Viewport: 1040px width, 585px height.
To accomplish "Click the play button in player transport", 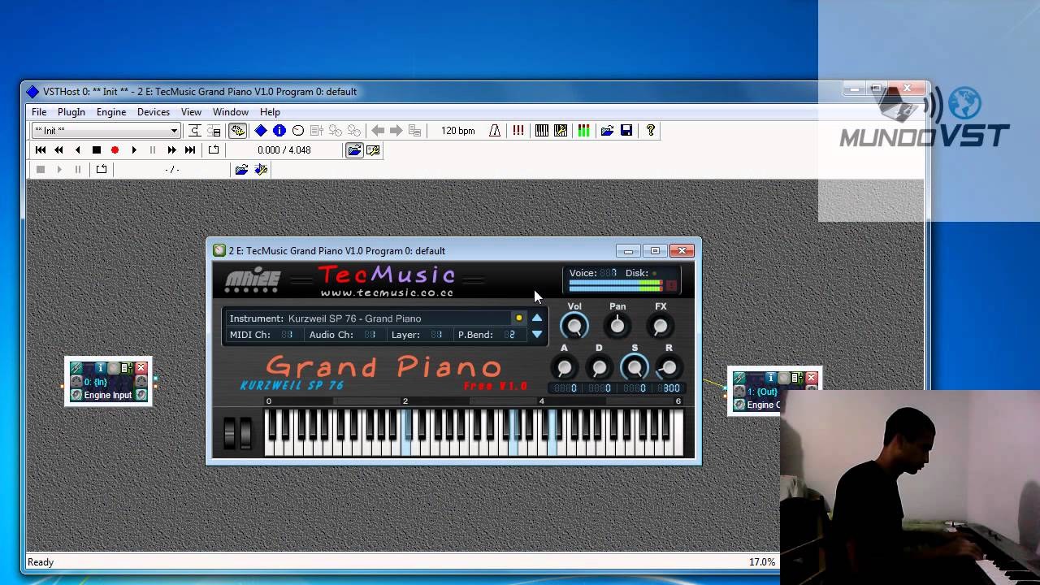I will pyautogui.click(x=133, y=150).
